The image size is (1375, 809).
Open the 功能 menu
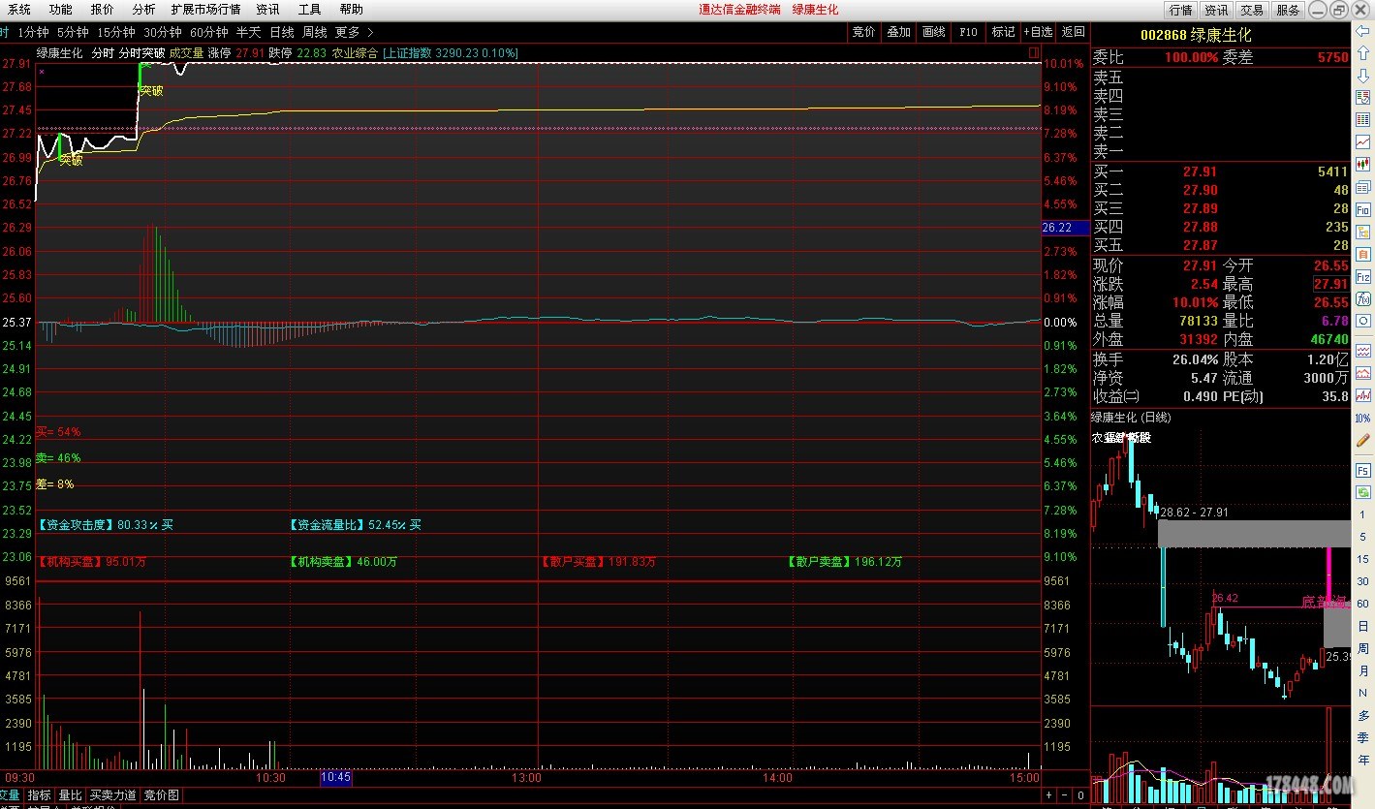60,10
